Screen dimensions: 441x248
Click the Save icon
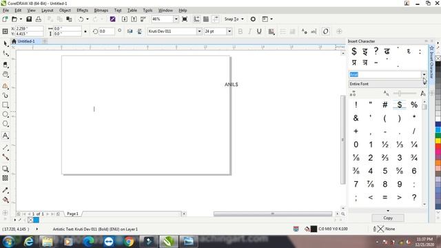pyautogui.click(x=29, y=19)
